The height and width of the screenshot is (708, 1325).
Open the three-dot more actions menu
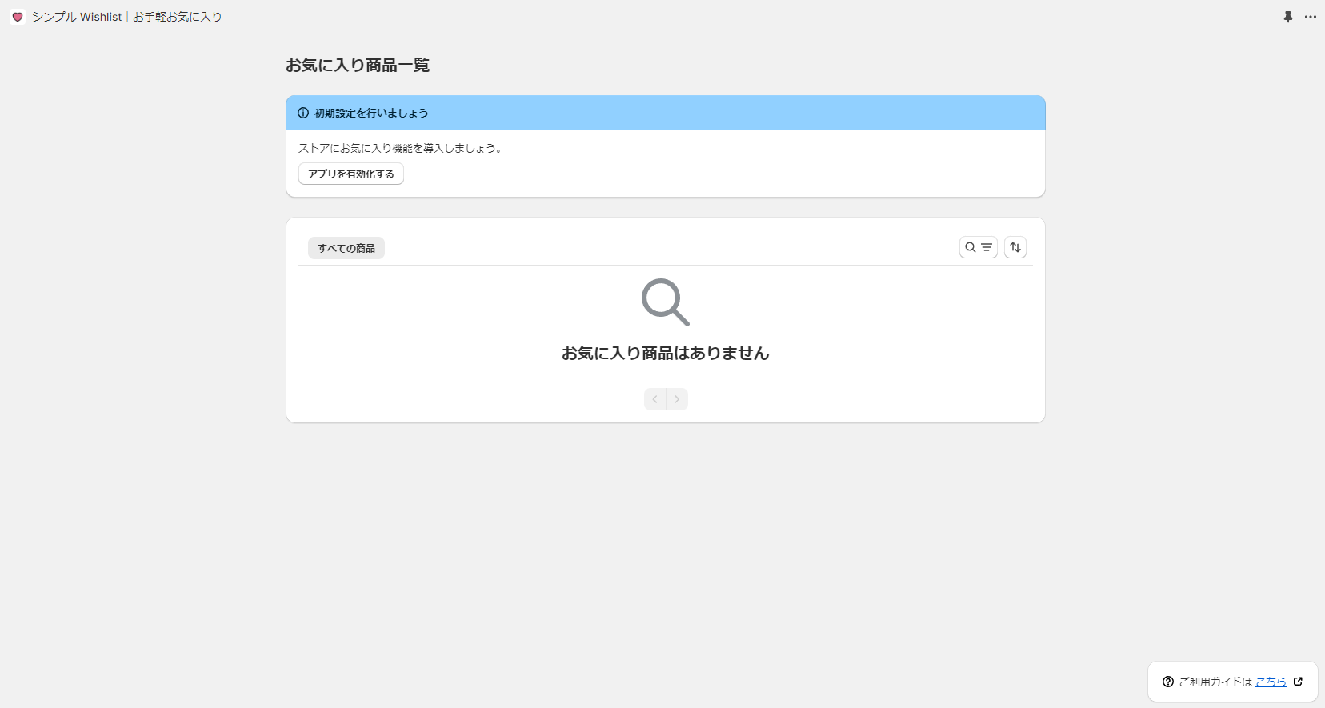(1311, 17)
